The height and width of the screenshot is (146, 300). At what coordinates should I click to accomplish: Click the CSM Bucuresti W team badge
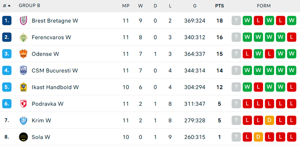[23, 71]
